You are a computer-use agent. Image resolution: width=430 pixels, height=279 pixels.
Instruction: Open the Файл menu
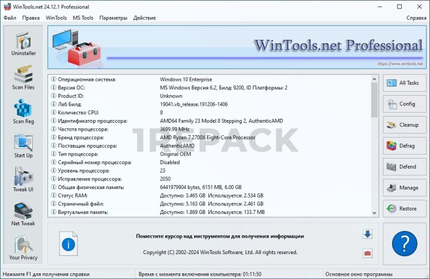[x=10, y=18]
